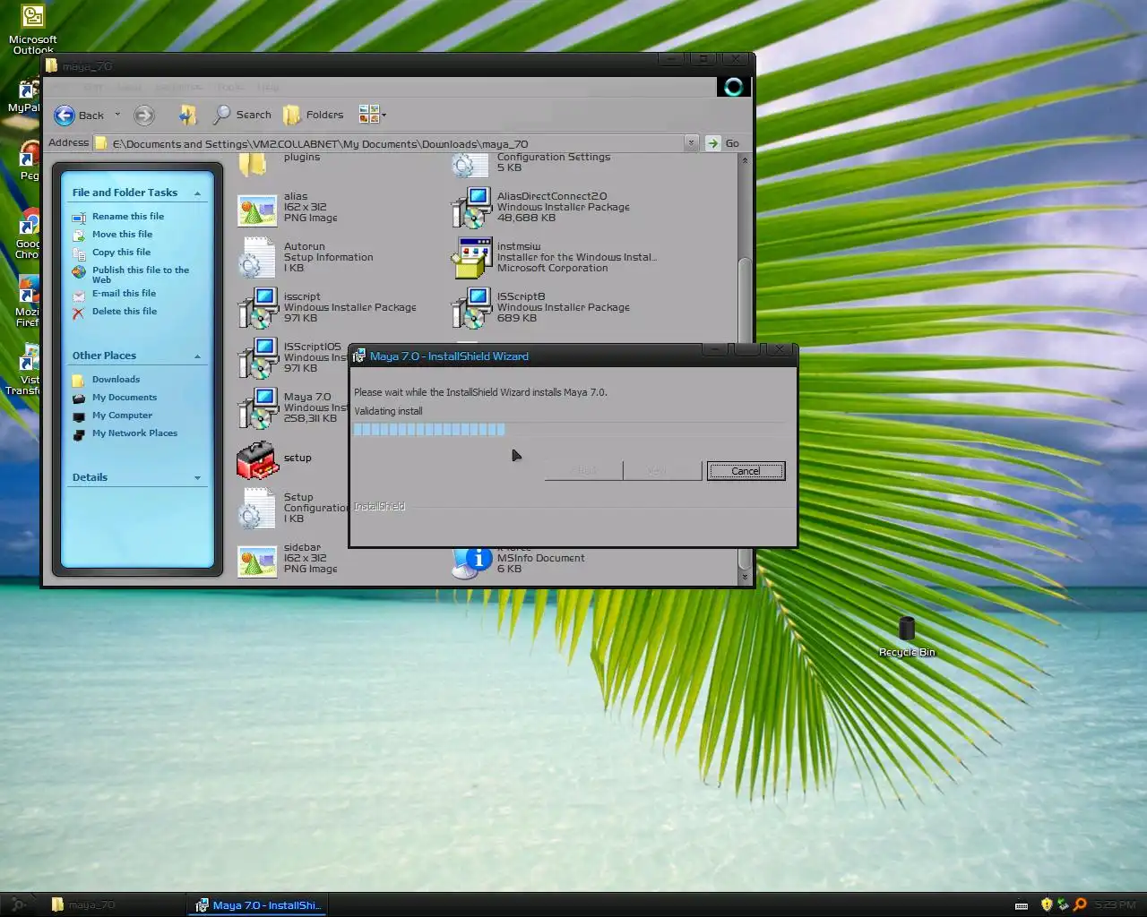The image size is (1147, 917).
Task: Cancel the Maya 7.0 installation
Action: tap(746, 471)
